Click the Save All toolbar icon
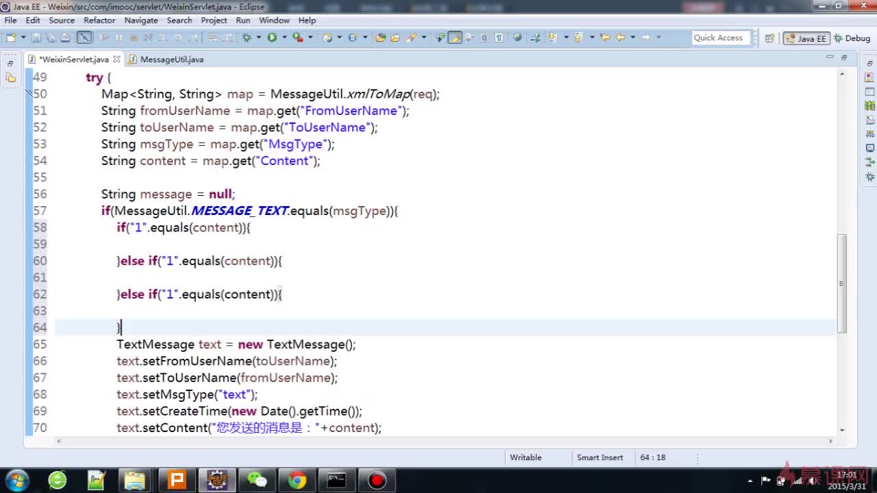Screen dimensions: 877x493 pyautogui.click(x=51, y=38)
